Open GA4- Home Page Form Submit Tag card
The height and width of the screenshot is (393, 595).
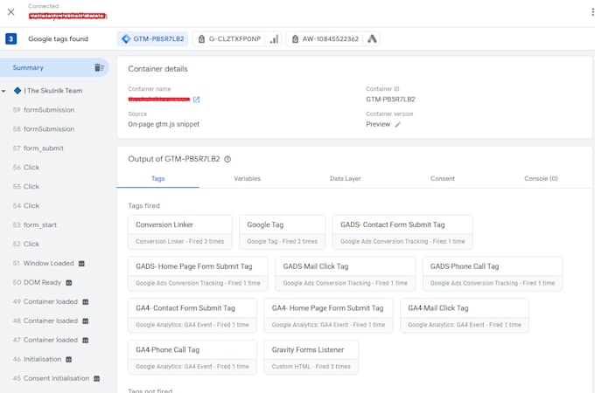pos(328,315)
